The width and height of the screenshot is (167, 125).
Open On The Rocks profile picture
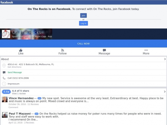coord(6,34)
